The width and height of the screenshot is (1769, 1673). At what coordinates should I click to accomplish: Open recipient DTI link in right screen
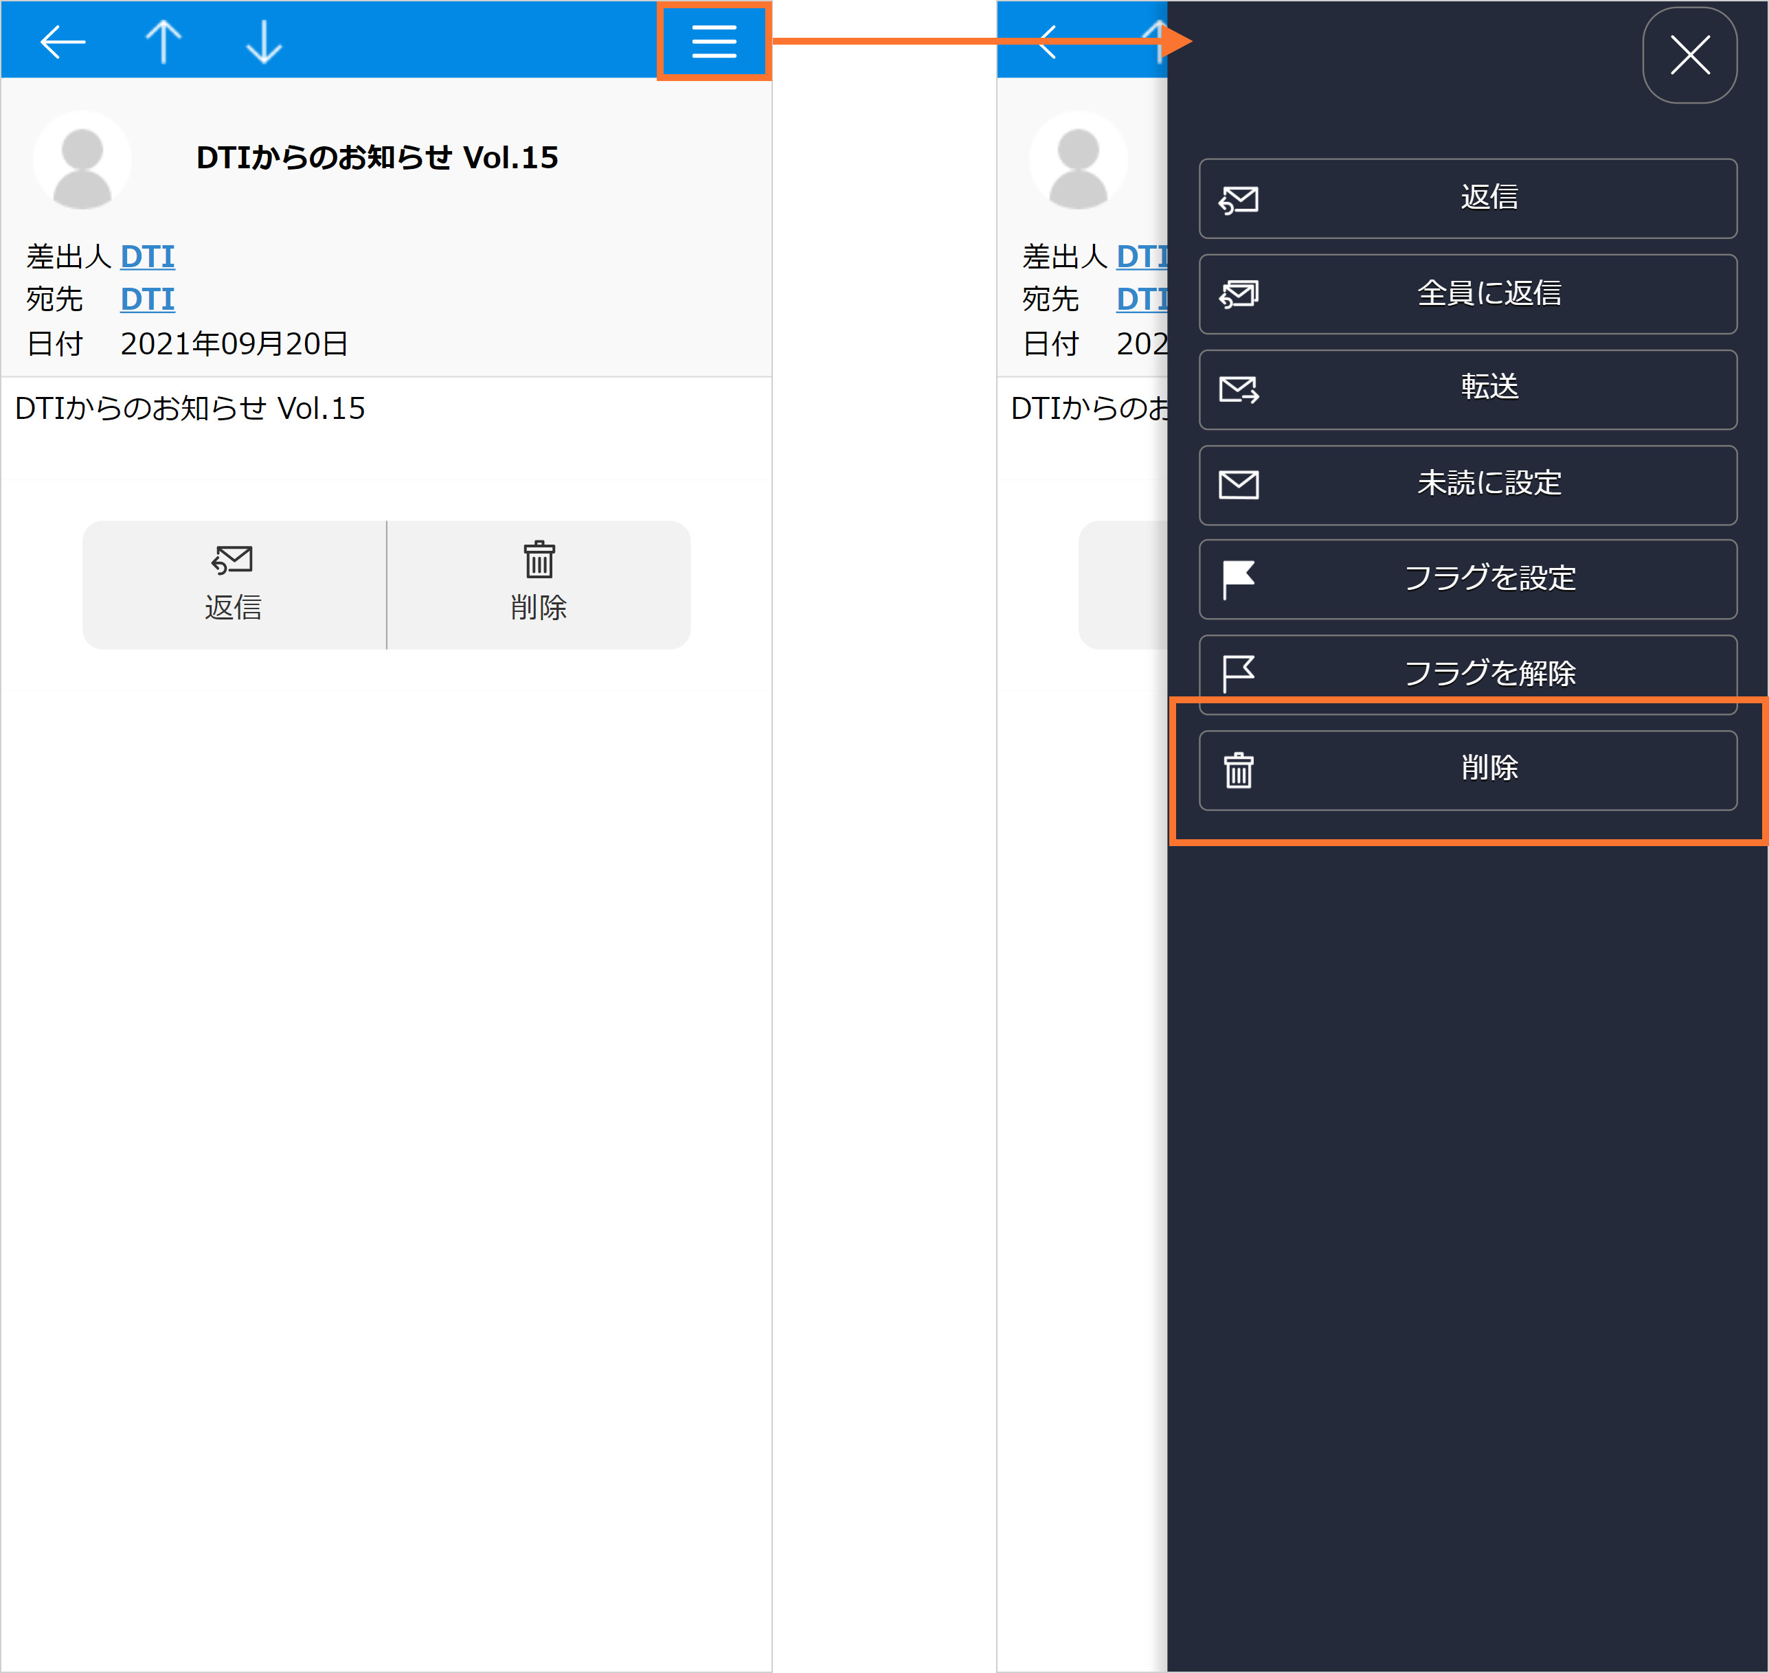[x=1142, y=299]
